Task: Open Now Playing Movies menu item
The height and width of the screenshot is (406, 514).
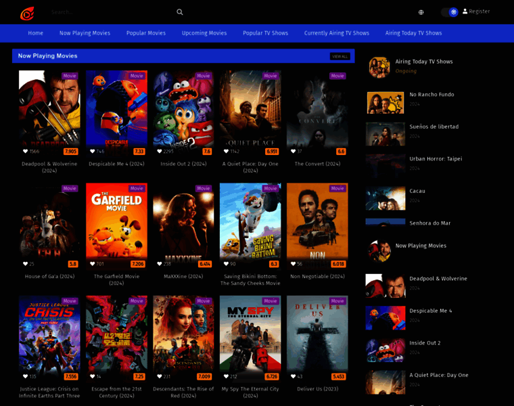Action: [85, 33]
